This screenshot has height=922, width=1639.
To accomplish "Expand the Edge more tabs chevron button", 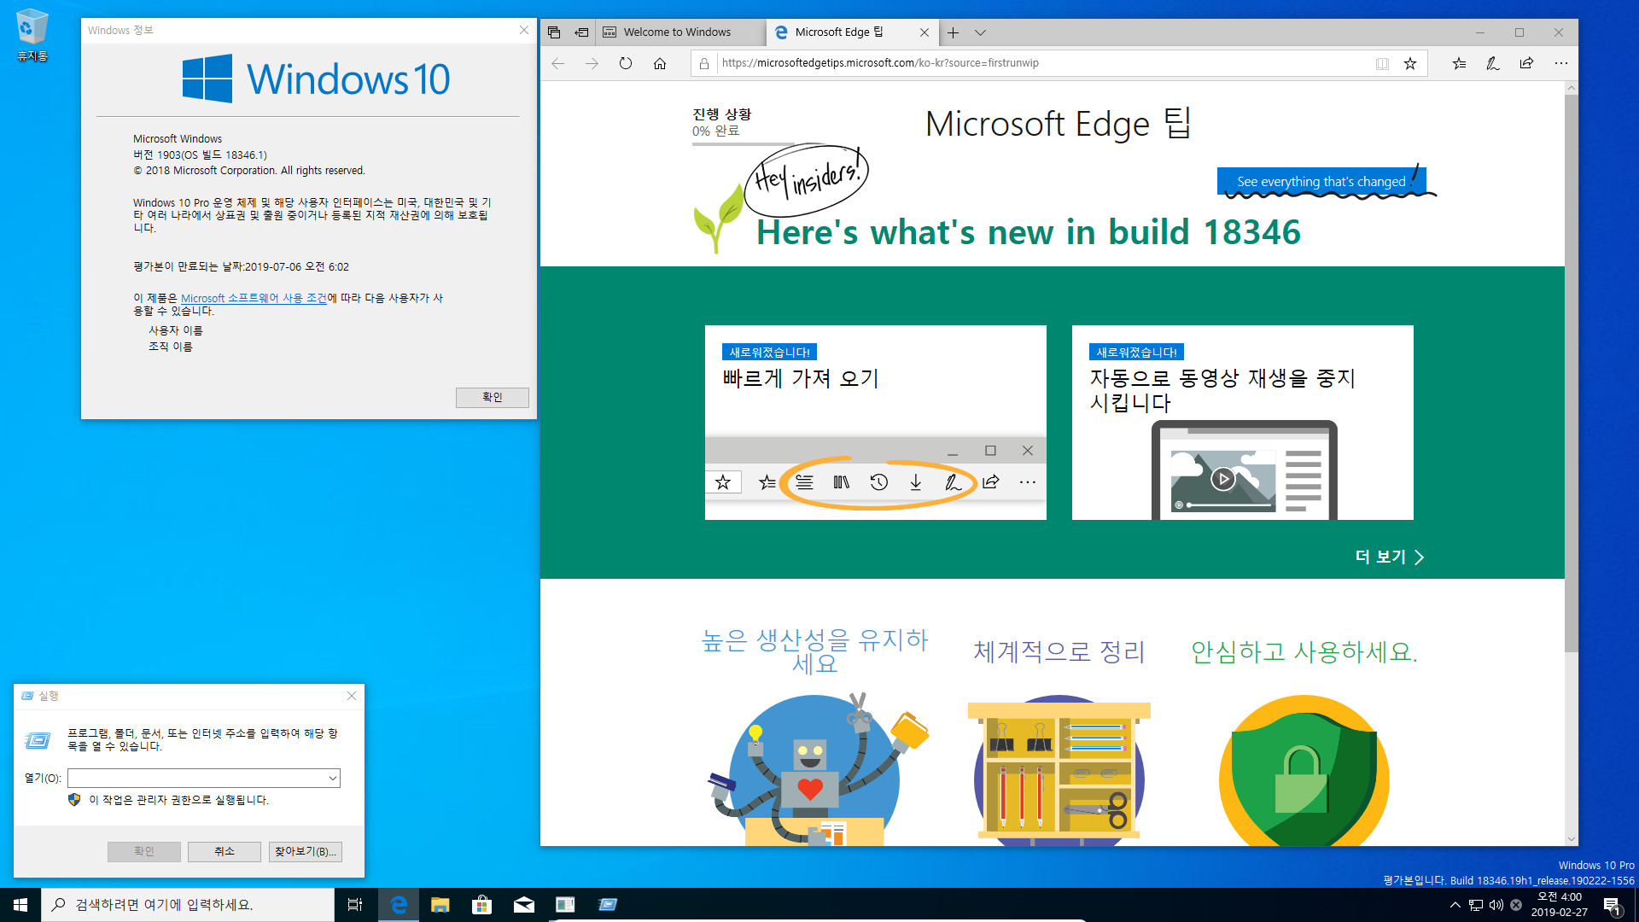I will pos(981,32).
